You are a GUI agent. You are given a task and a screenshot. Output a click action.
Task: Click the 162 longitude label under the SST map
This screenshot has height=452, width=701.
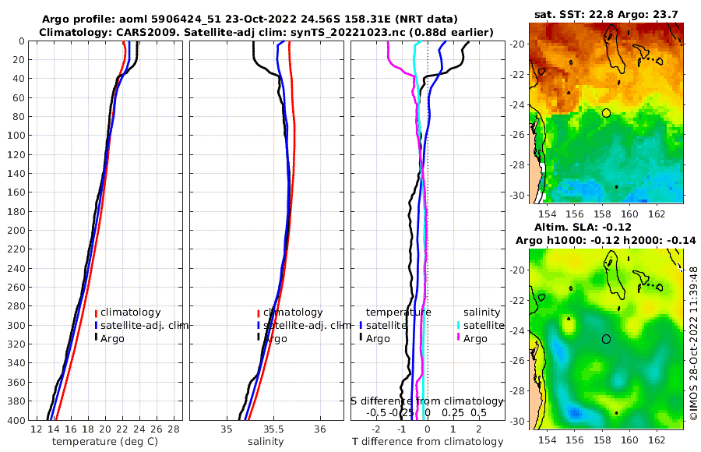click(x=657, y=214)
